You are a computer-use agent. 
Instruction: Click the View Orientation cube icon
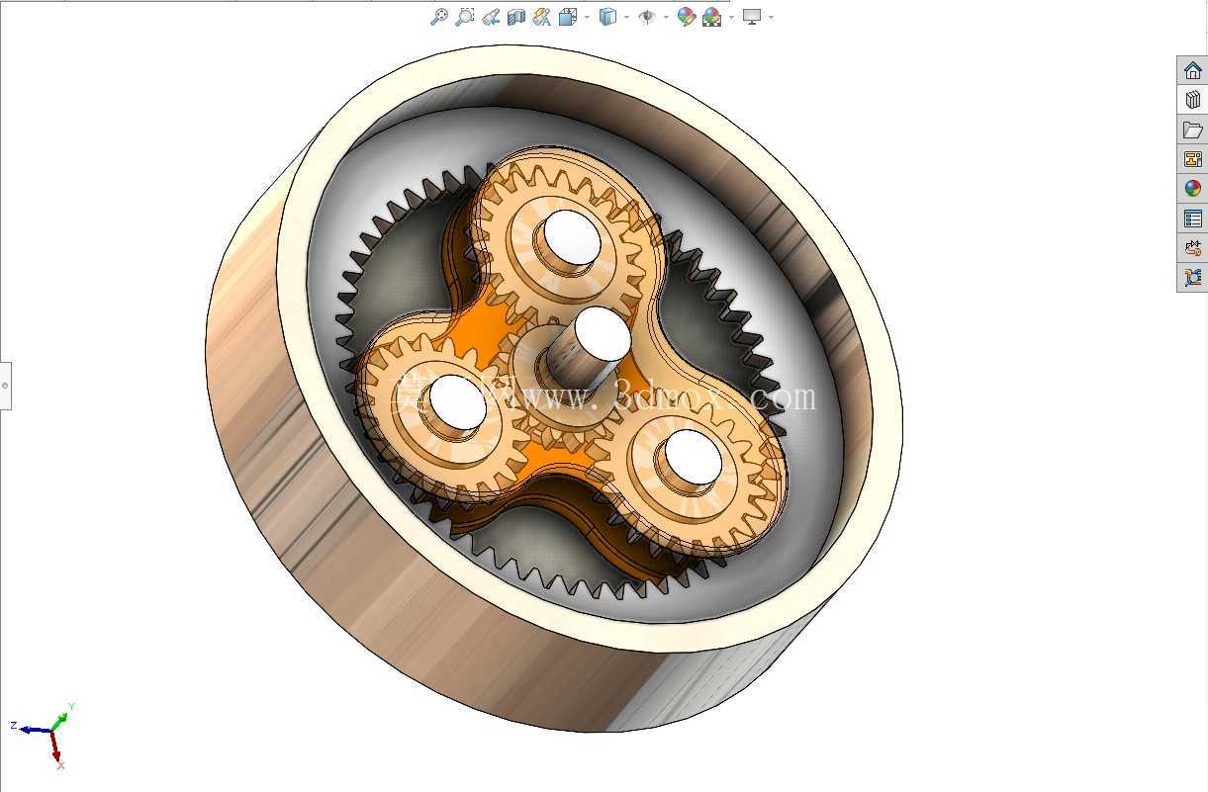[568, 17]
